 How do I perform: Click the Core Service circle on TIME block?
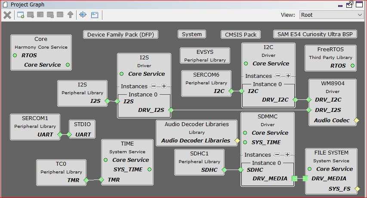[x=105, y=160]
